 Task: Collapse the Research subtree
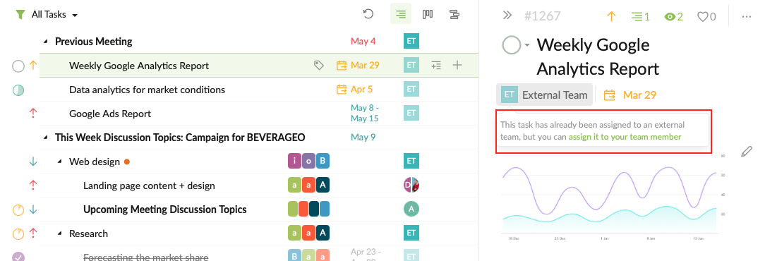[59, 233]
